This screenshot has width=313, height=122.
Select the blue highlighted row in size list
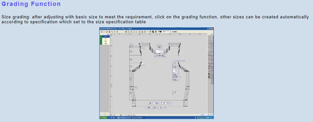(x=106, y=37)
